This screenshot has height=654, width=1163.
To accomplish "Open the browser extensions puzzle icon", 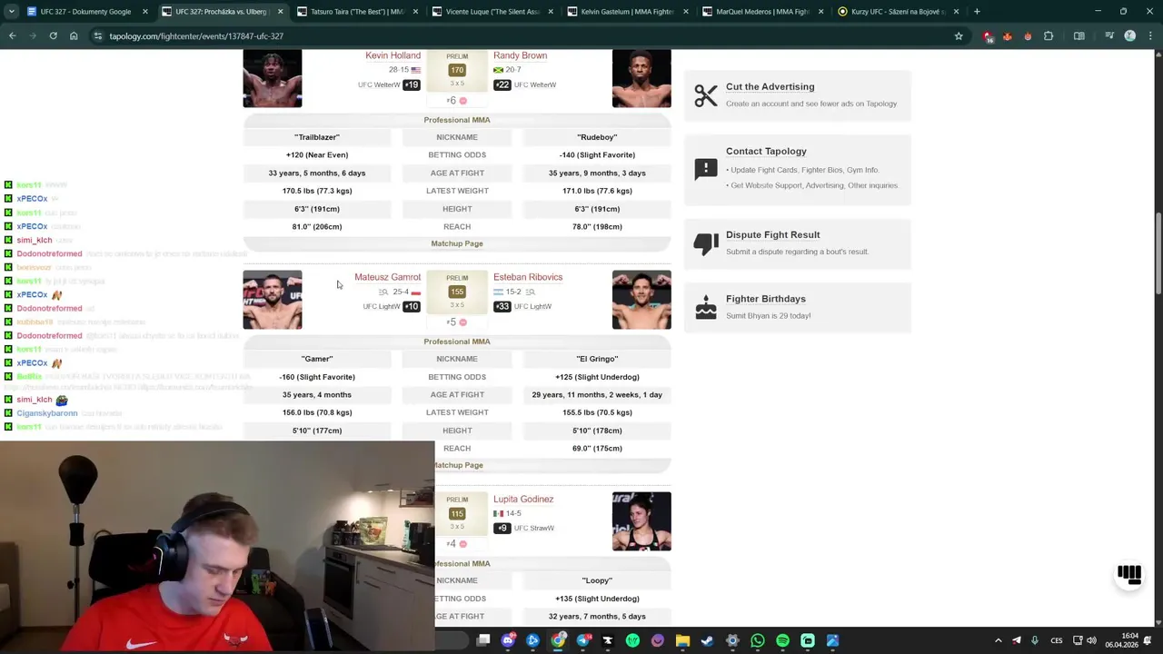I will (x=1049, y=36).
